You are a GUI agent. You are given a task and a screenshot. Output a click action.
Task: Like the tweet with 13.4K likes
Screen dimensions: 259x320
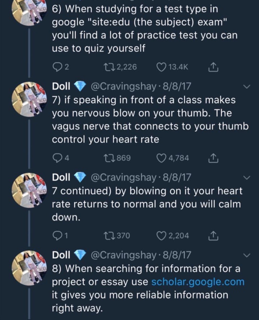click(162, 67)
